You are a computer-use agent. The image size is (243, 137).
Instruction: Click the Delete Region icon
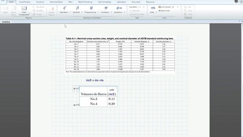click(x=52, y=8)
